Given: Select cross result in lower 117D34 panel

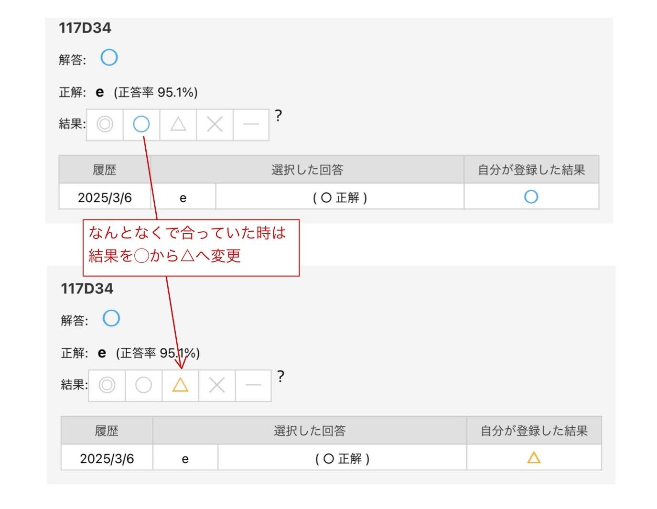Looking at the screenshot, I should point(217,385).
